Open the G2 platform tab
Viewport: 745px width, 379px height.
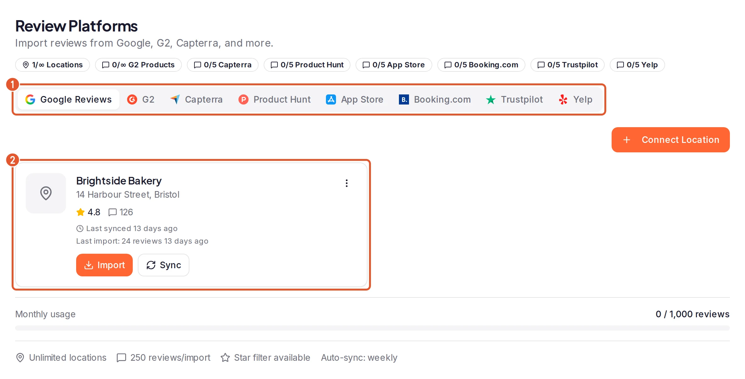pos(141,99)
